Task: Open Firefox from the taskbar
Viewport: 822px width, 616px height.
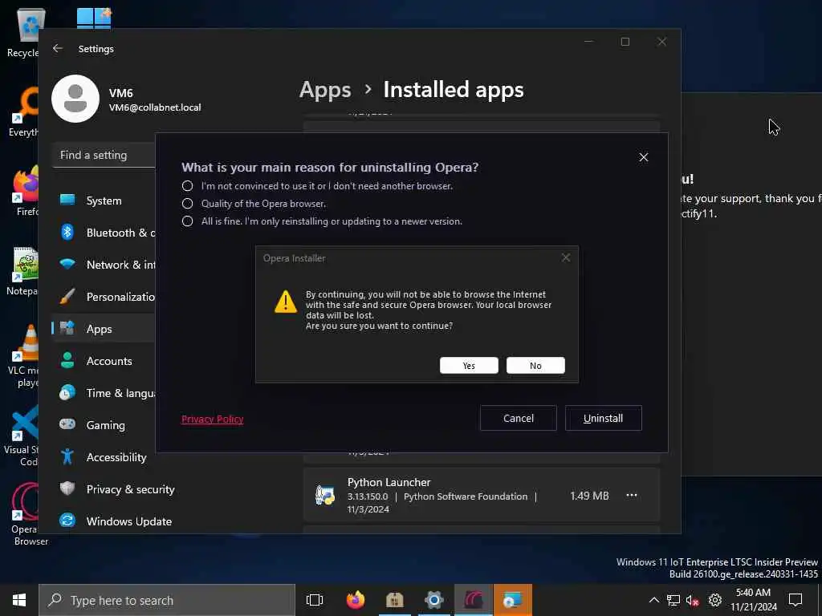Action: pyautogui.click(x=356, y=600)
